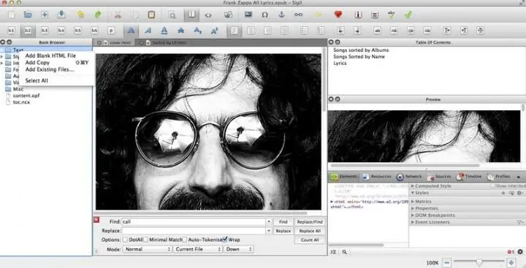Click the Find button
Viewport: 526px width, 268px height.
tap(283, 222)
